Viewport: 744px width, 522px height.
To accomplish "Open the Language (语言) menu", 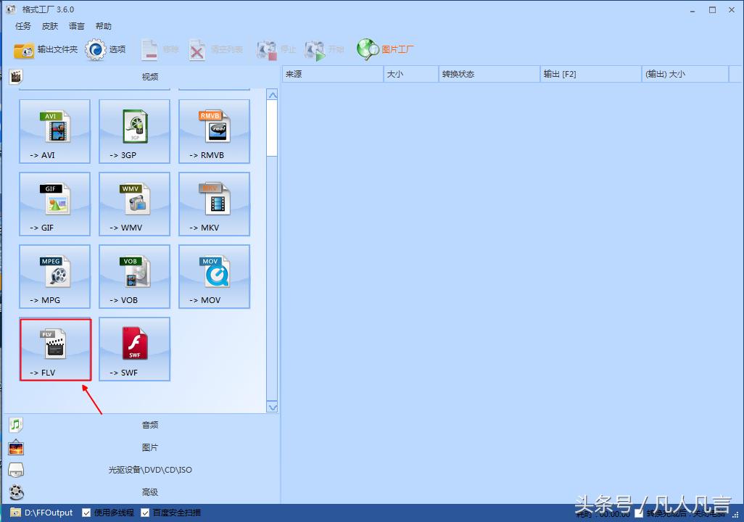I will (x=76, y=26).
